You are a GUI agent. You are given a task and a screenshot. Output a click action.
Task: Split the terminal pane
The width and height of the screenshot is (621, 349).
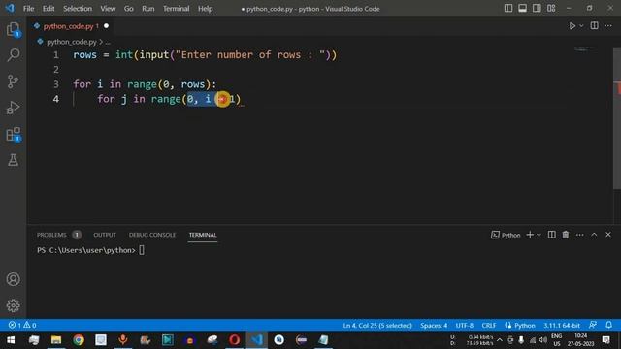tap(551, 235)
